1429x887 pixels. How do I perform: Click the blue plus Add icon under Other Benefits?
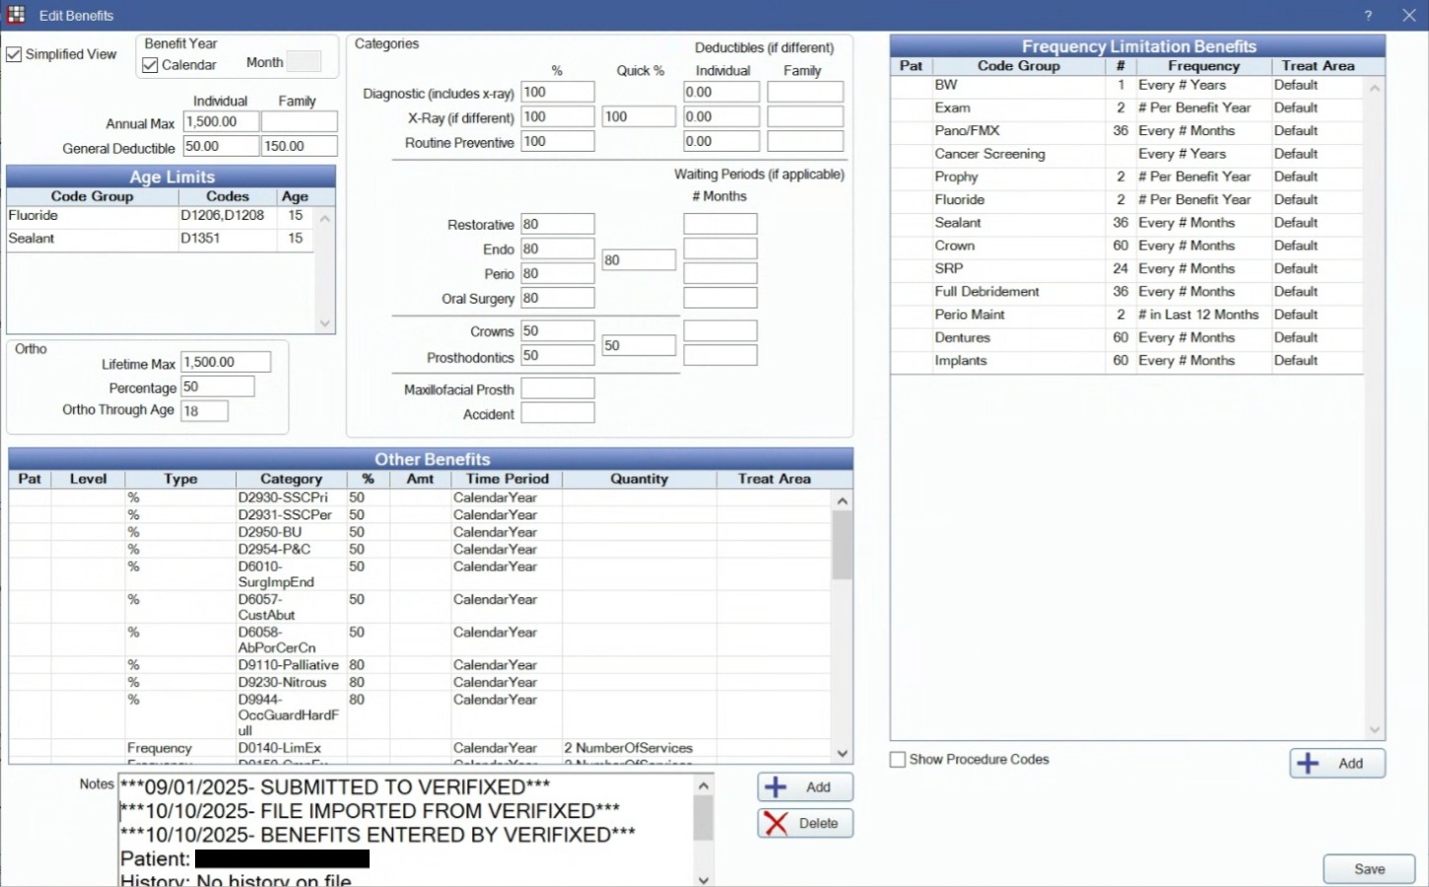777,786
